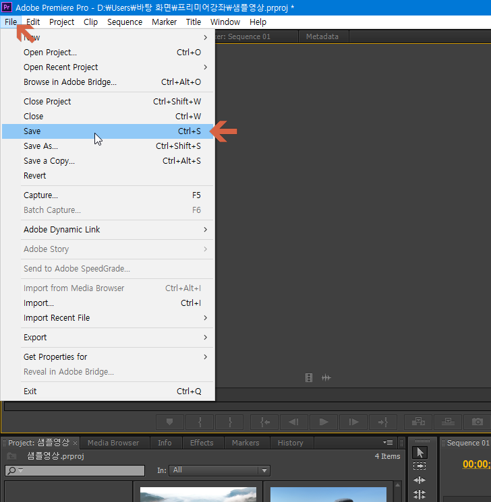Click the Mark Out button
Viewport: 491px width, 502px height.
(229, 422)
